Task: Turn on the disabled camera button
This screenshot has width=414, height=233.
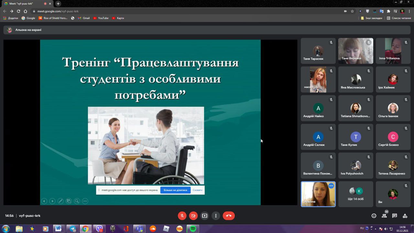Action: pos(193,216)
